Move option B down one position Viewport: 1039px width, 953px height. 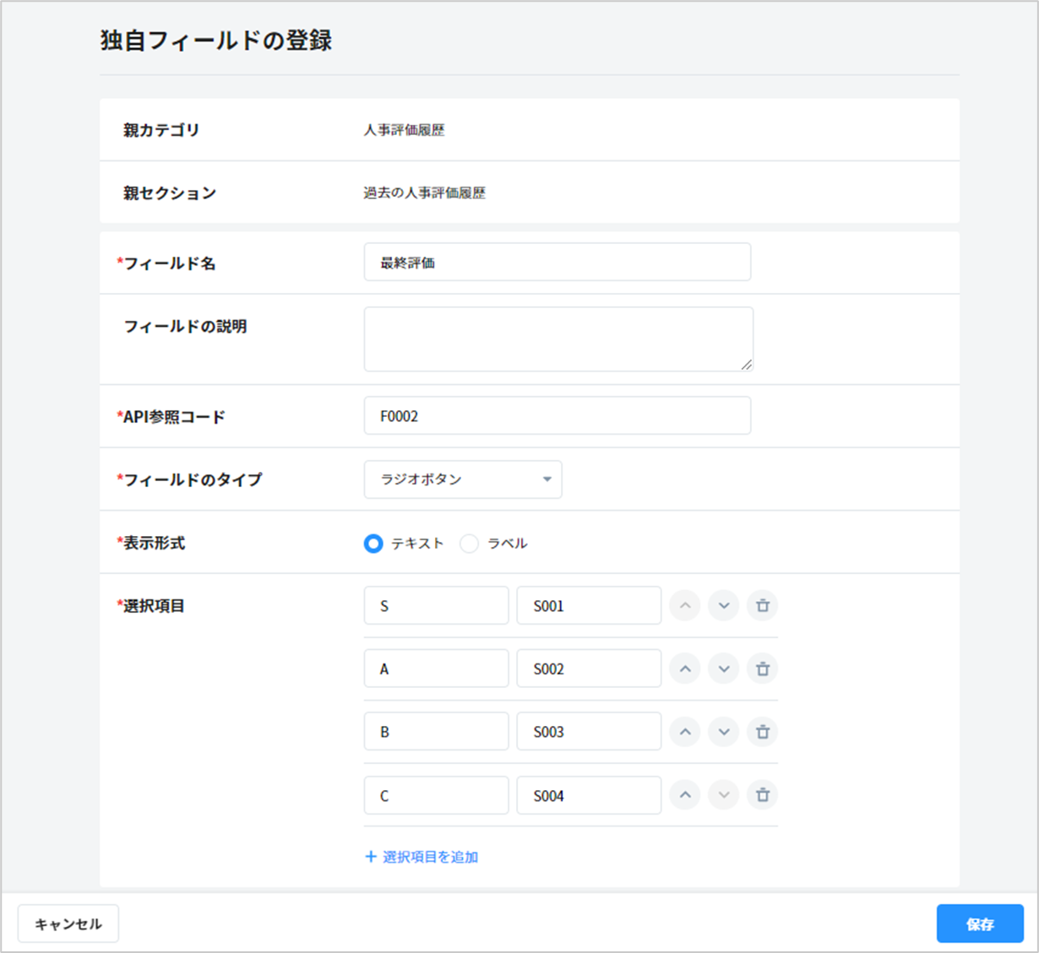[x=723, y=732]
